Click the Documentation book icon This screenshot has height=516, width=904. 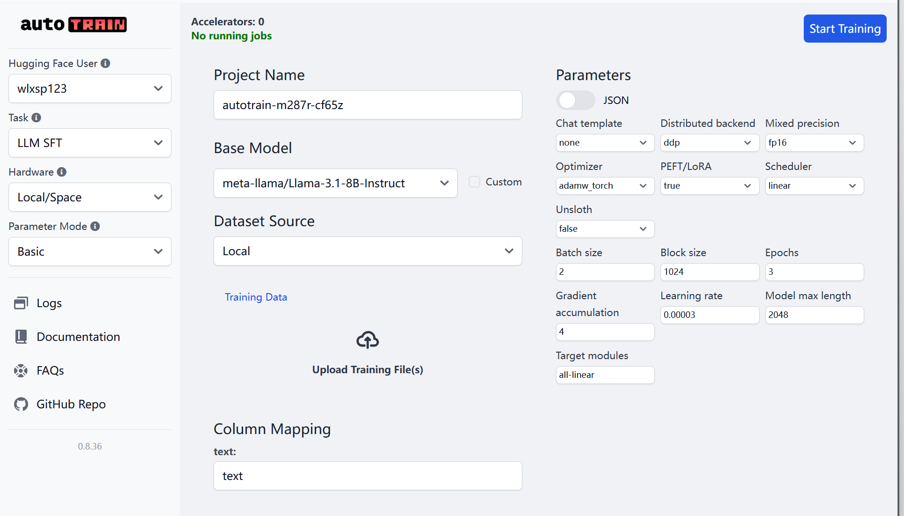tap(21, 337)
